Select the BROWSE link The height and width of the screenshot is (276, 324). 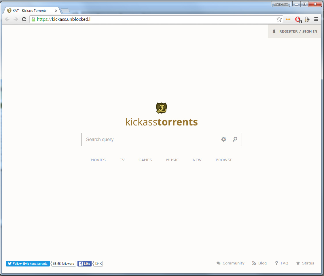[224, 160]
